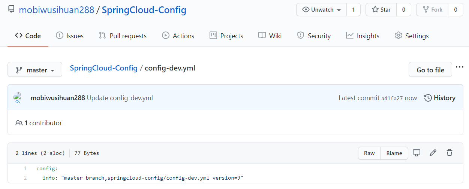Open the Blame view
Image resolution: width=469 pixels, height=189 pixels.
(394, 153)
